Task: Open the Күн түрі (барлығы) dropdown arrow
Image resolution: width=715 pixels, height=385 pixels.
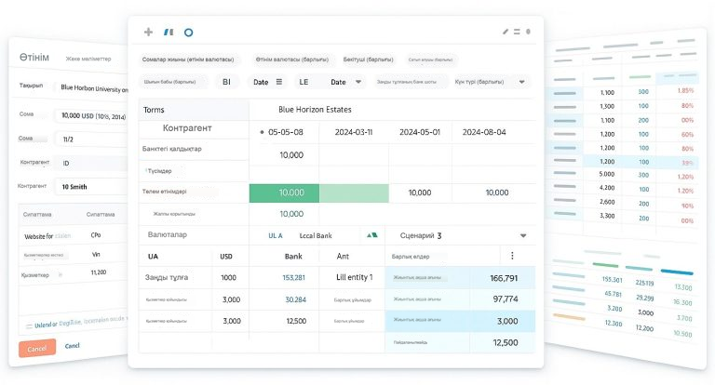Action: coord(521,82)
